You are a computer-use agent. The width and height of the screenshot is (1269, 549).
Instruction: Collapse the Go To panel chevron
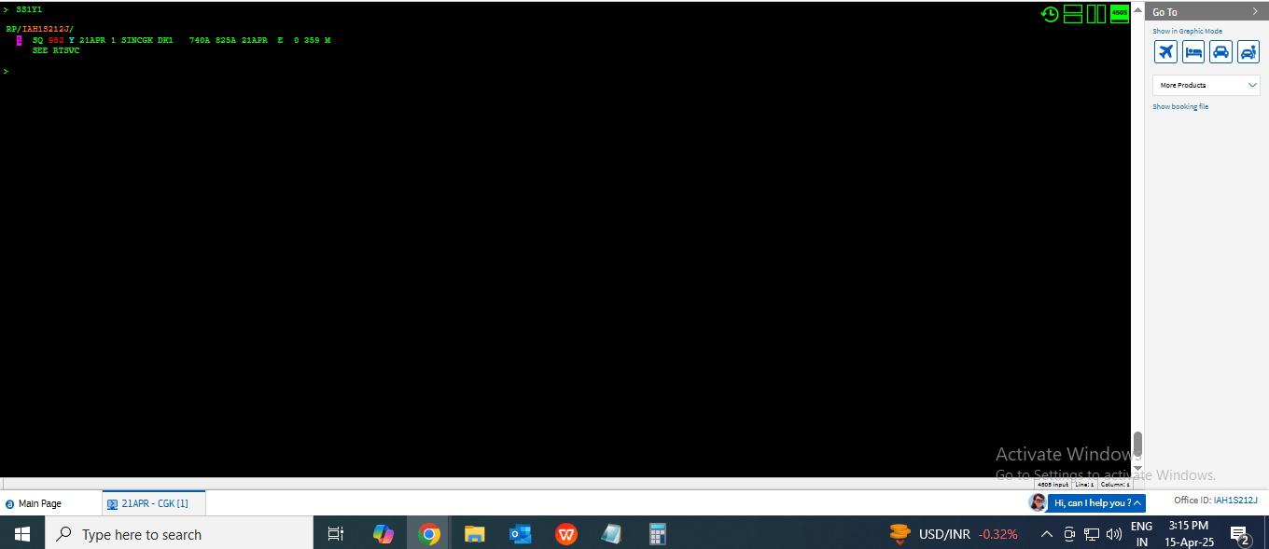1254,12
